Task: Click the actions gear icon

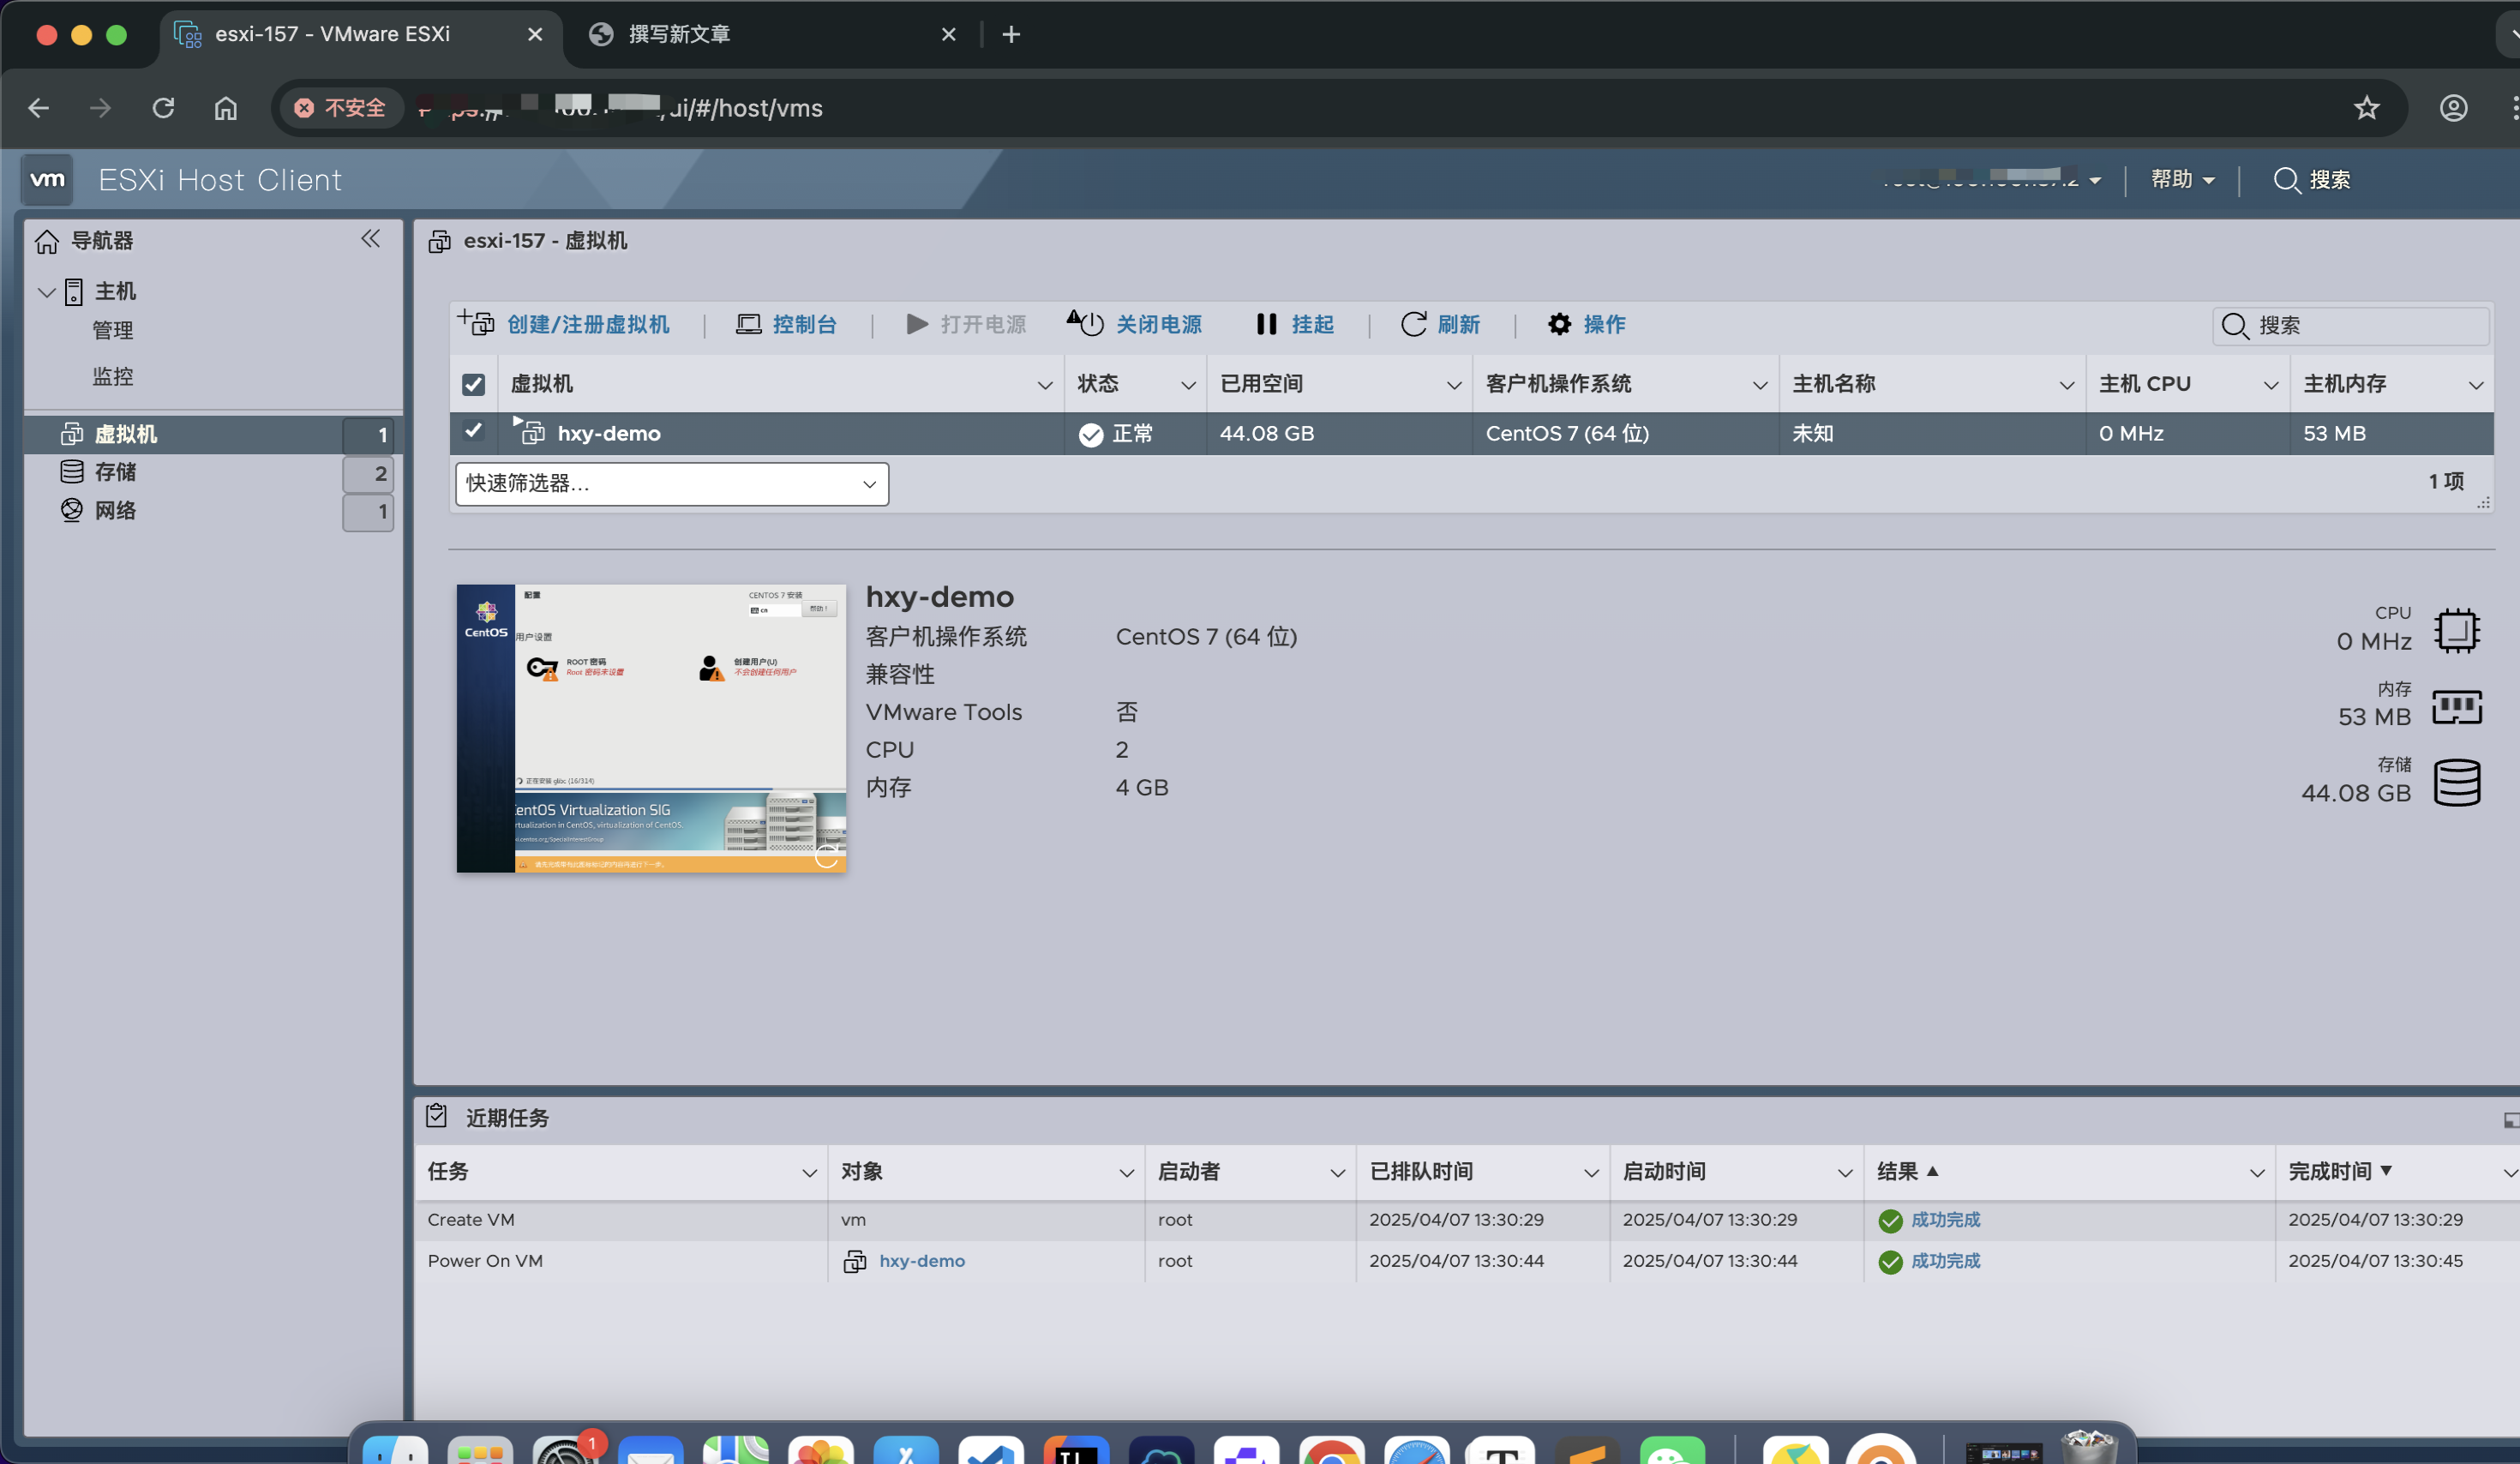Action: tap(1559, 324)
